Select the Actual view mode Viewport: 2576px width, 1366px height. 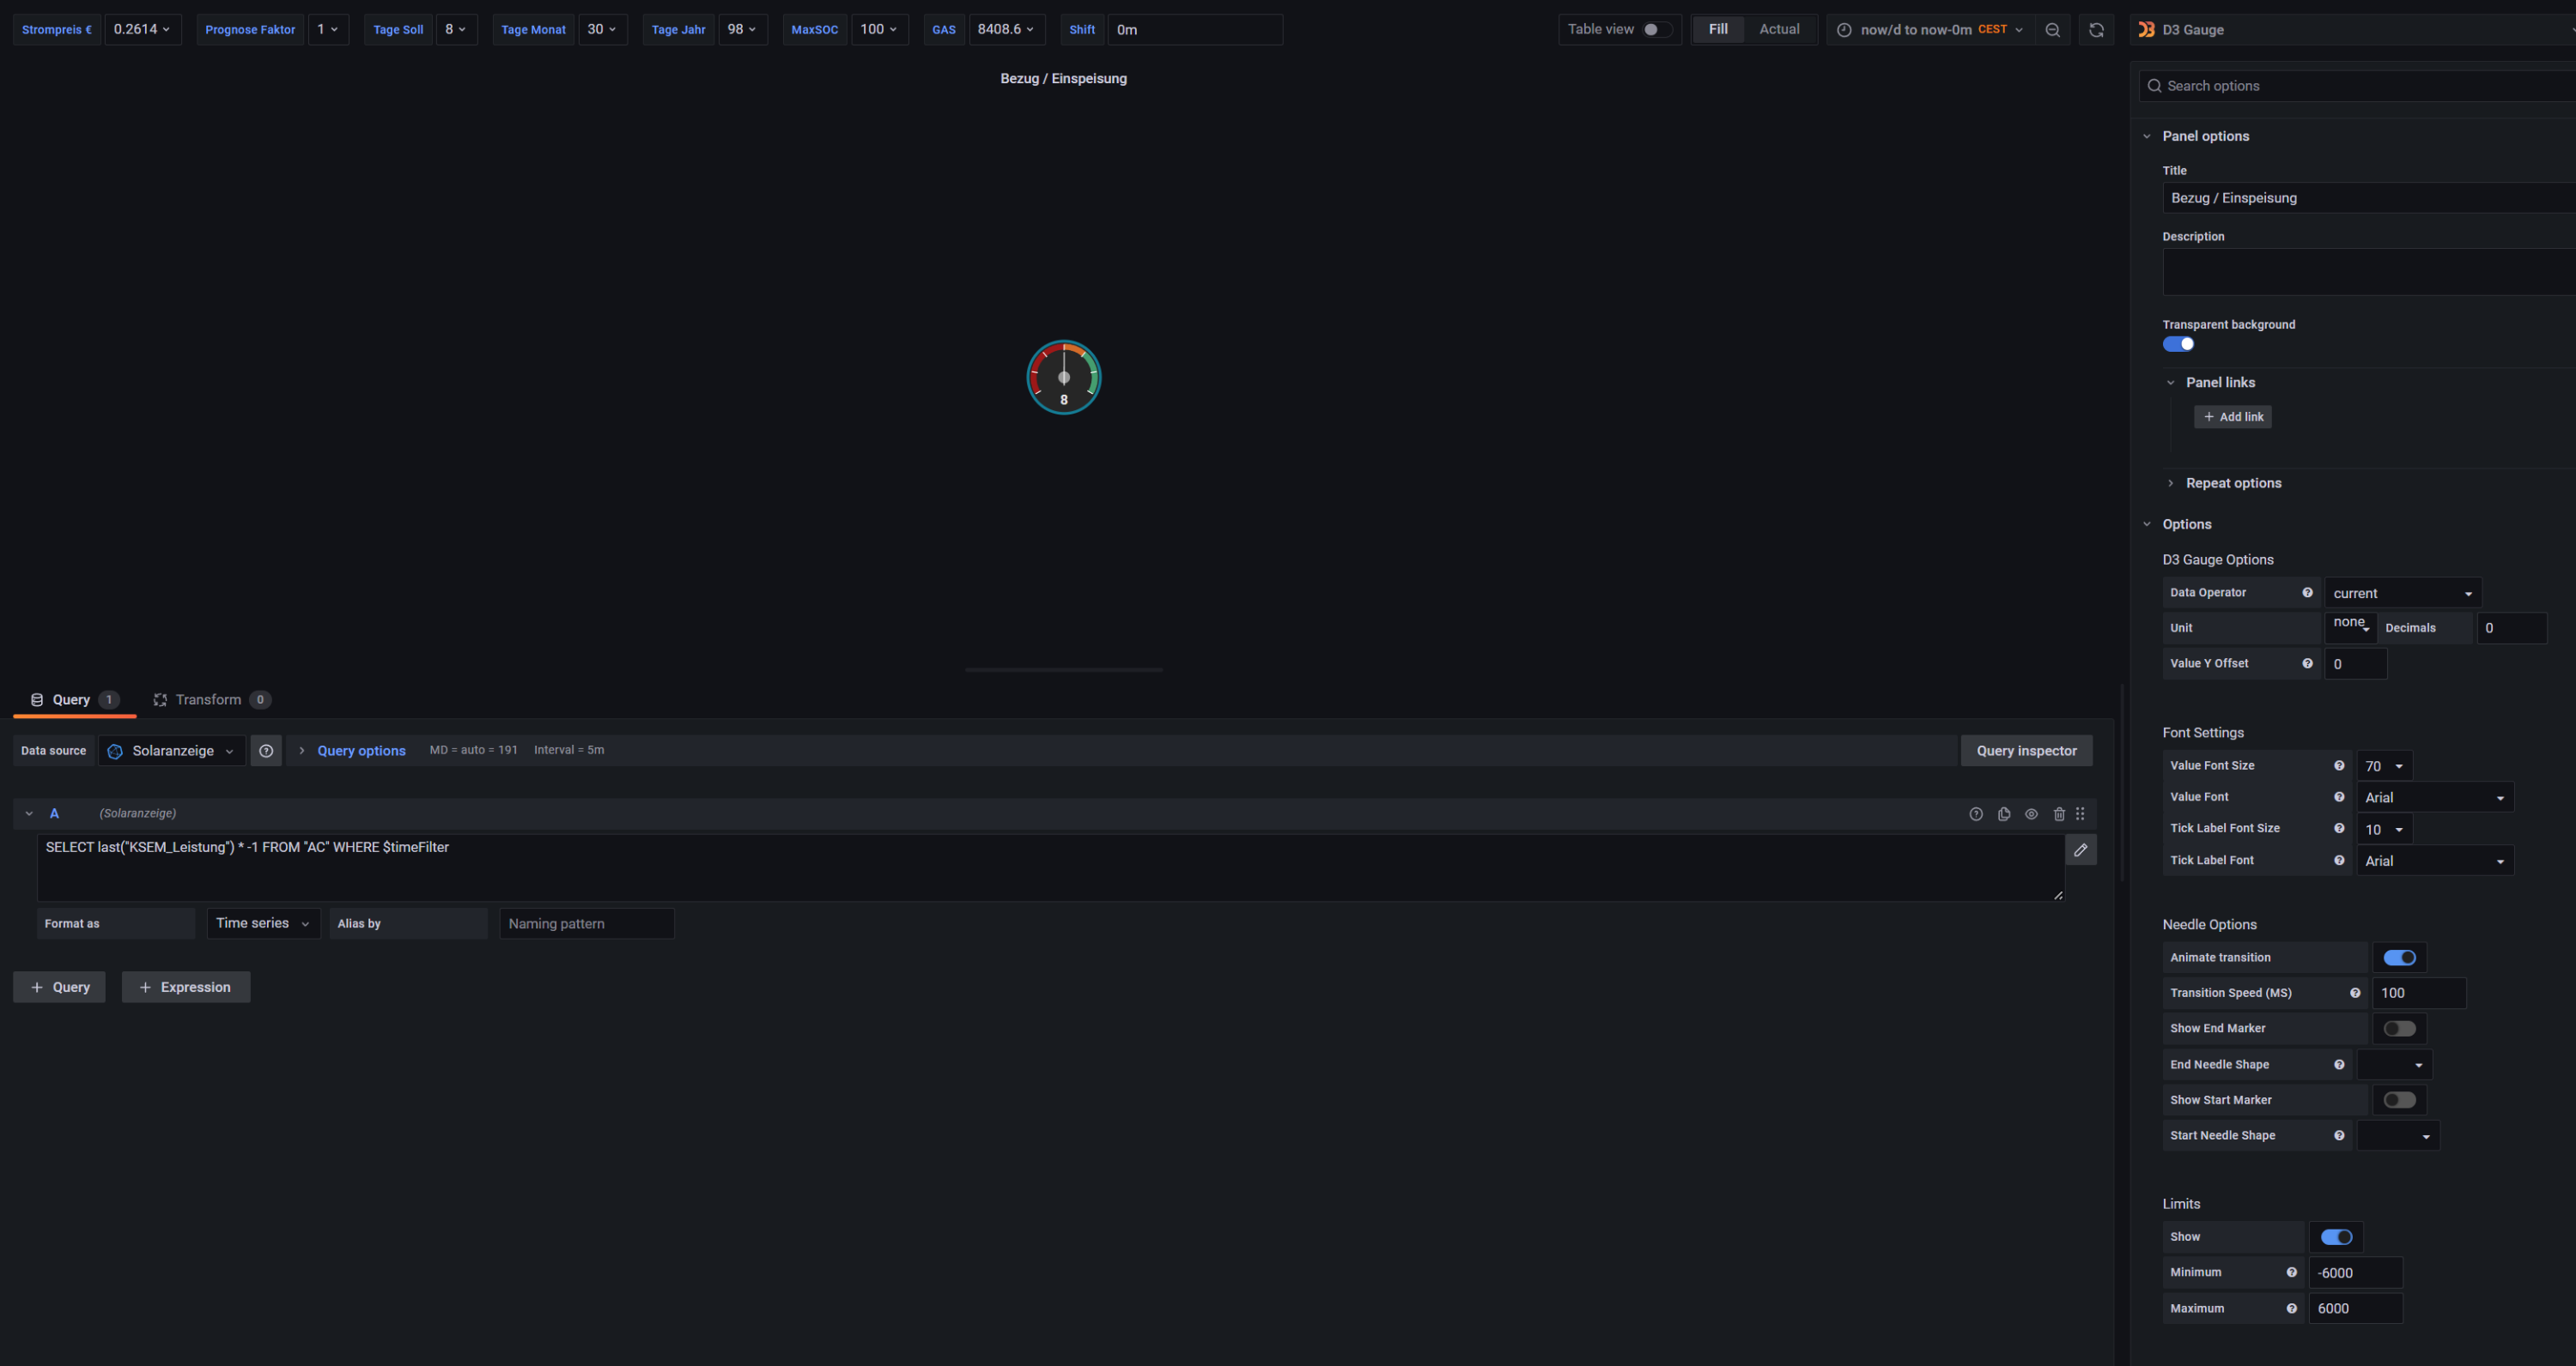[1778, 30]
